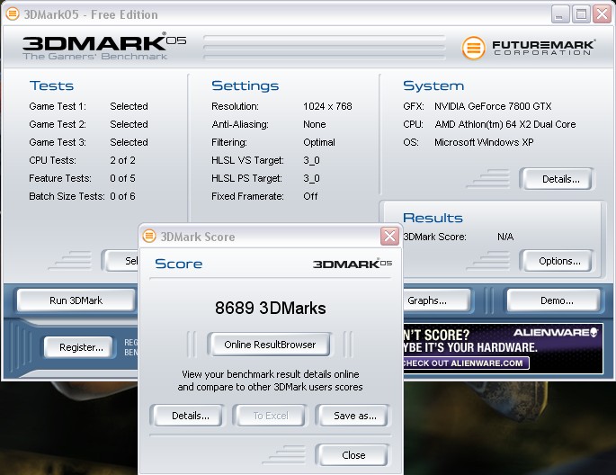Click the '8689 3DMarks' score text
This screenshot has width=616, height=475.
click(x=271, y=308)
